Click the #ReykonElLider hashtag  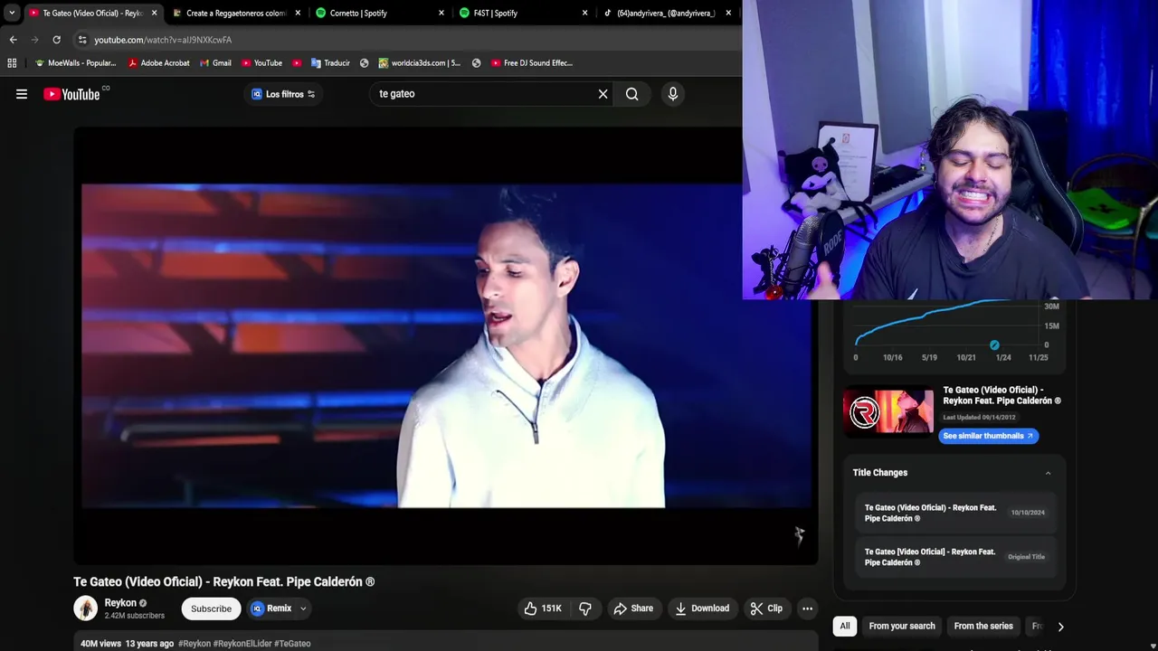point(242,644)
